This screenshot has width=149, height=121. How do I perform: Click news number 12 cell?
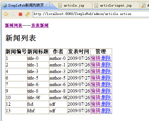tap(16, 104)
